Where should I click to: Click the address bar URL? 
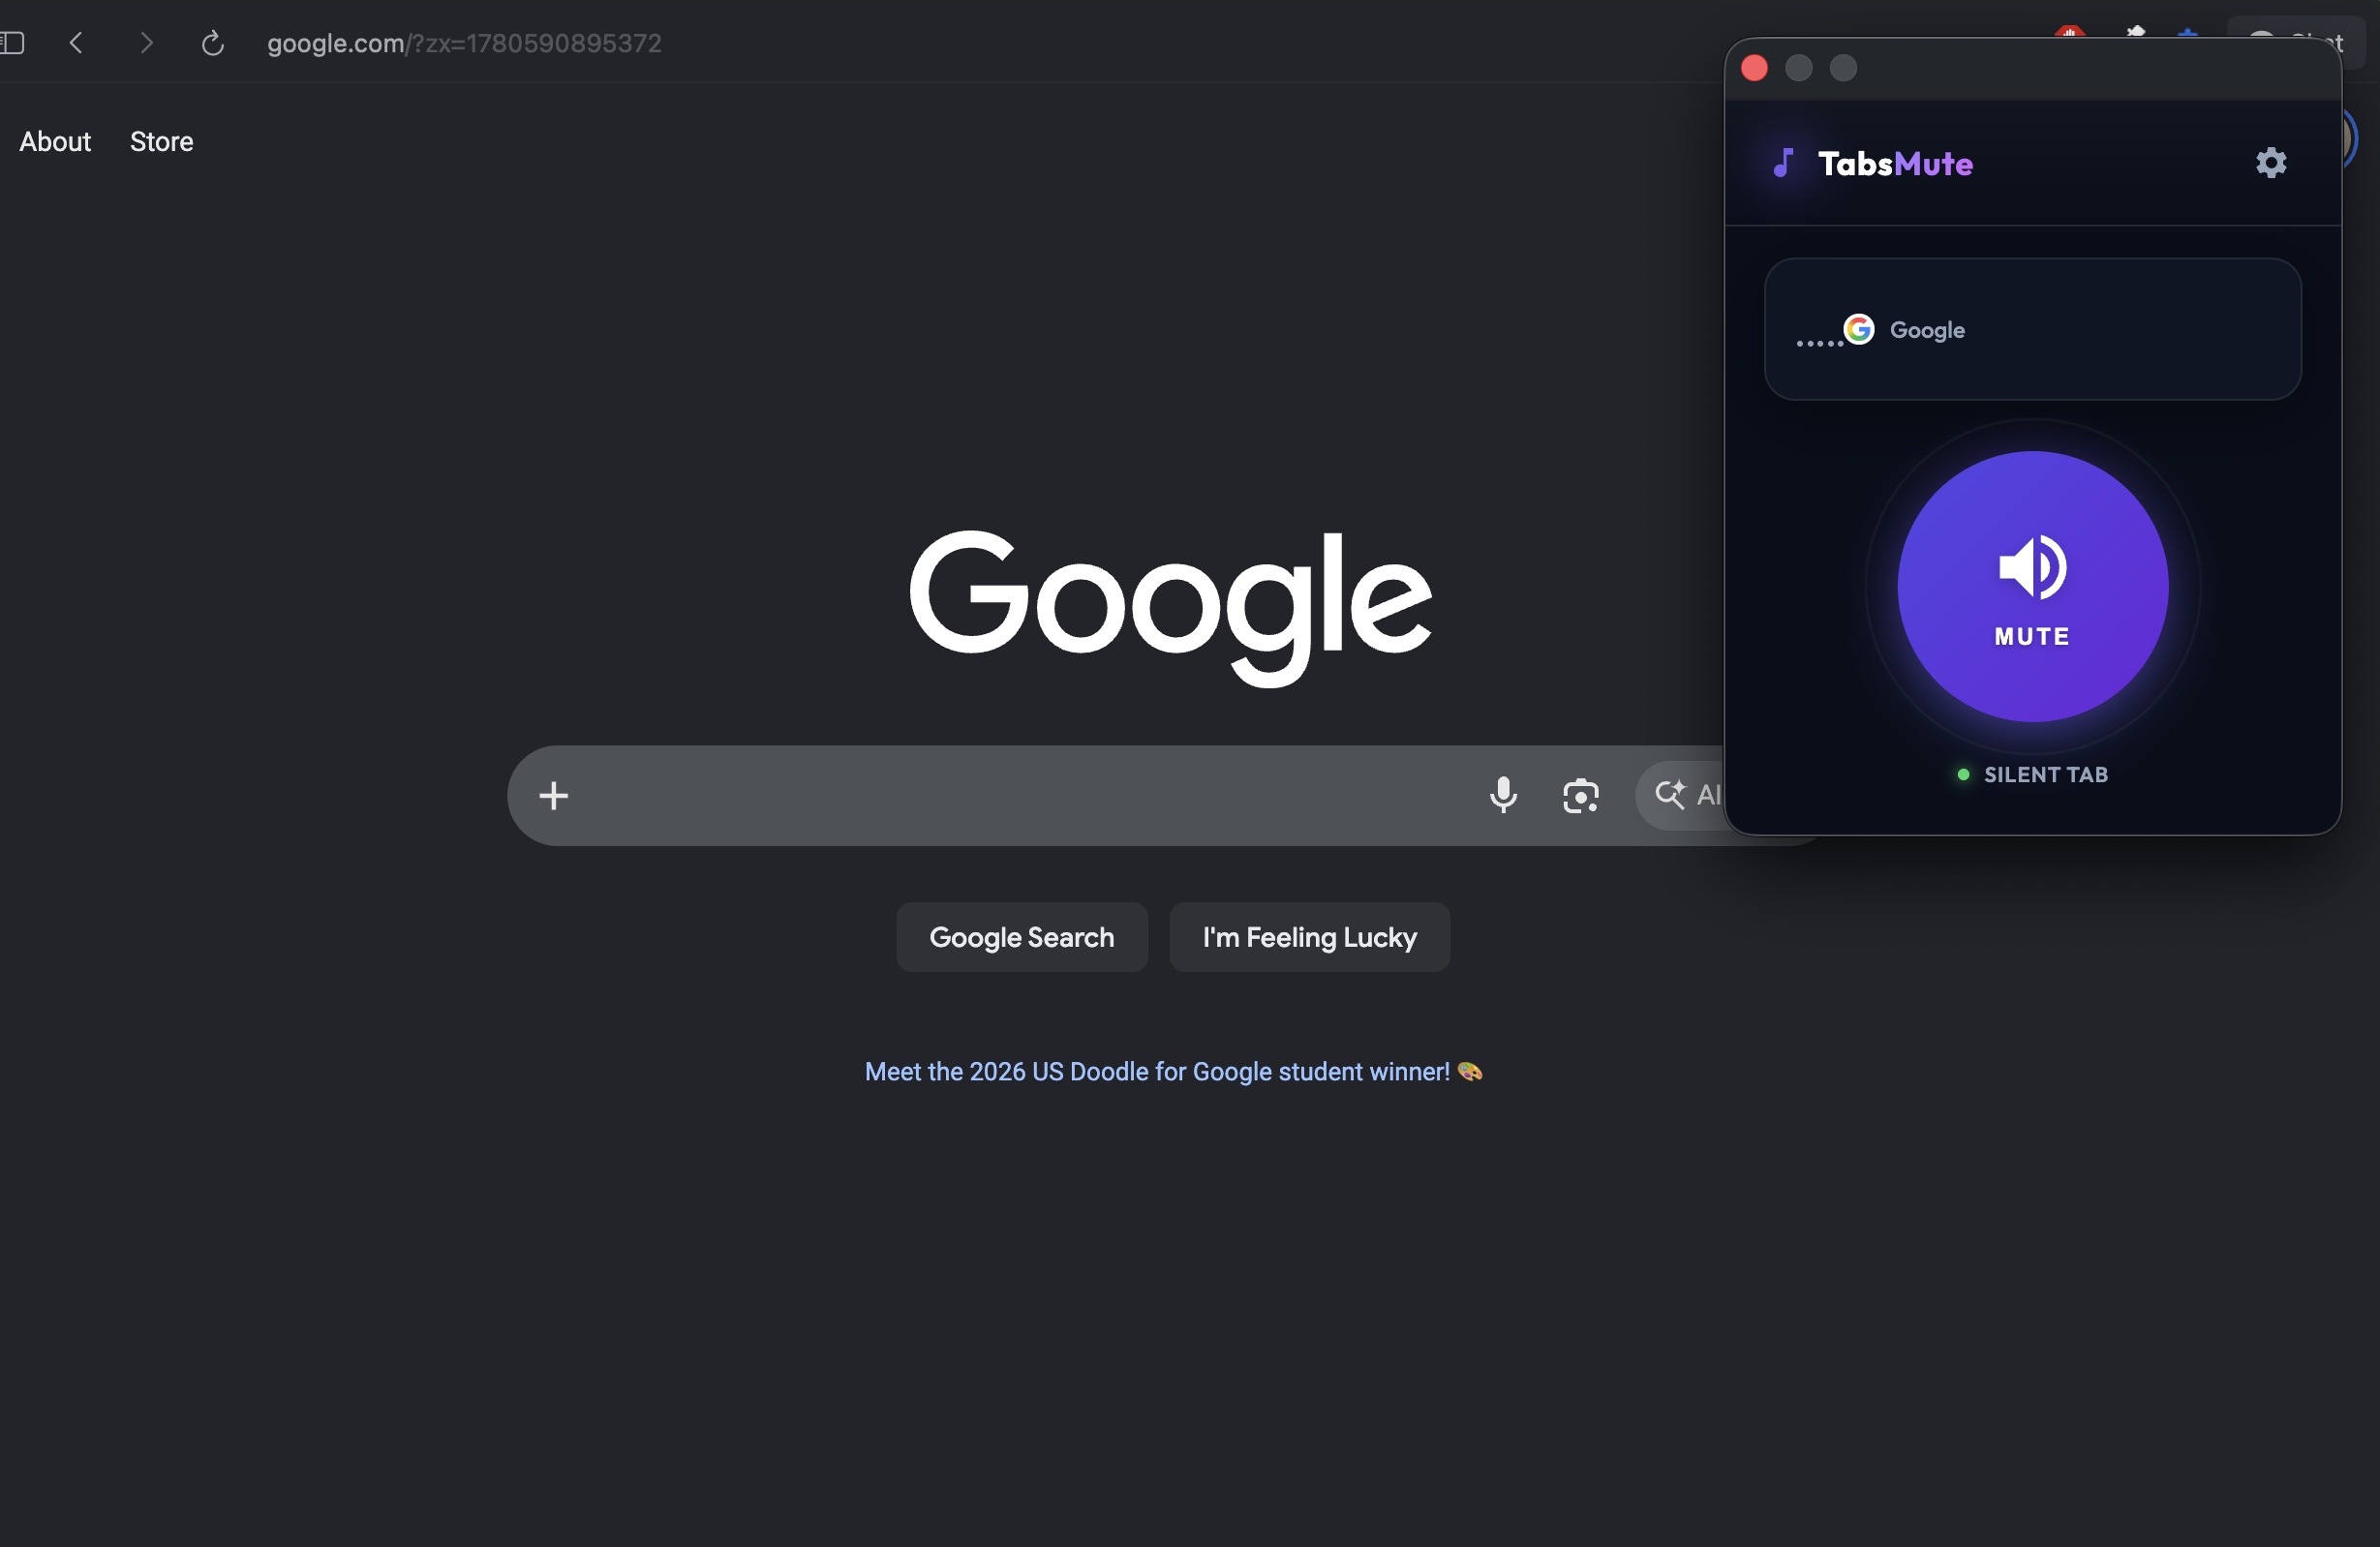click(464, 43)
